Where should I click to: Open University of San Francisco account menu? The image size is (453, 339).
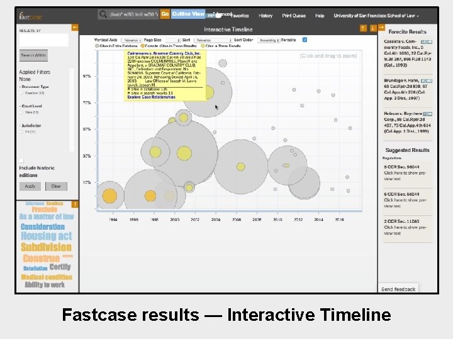376,16
